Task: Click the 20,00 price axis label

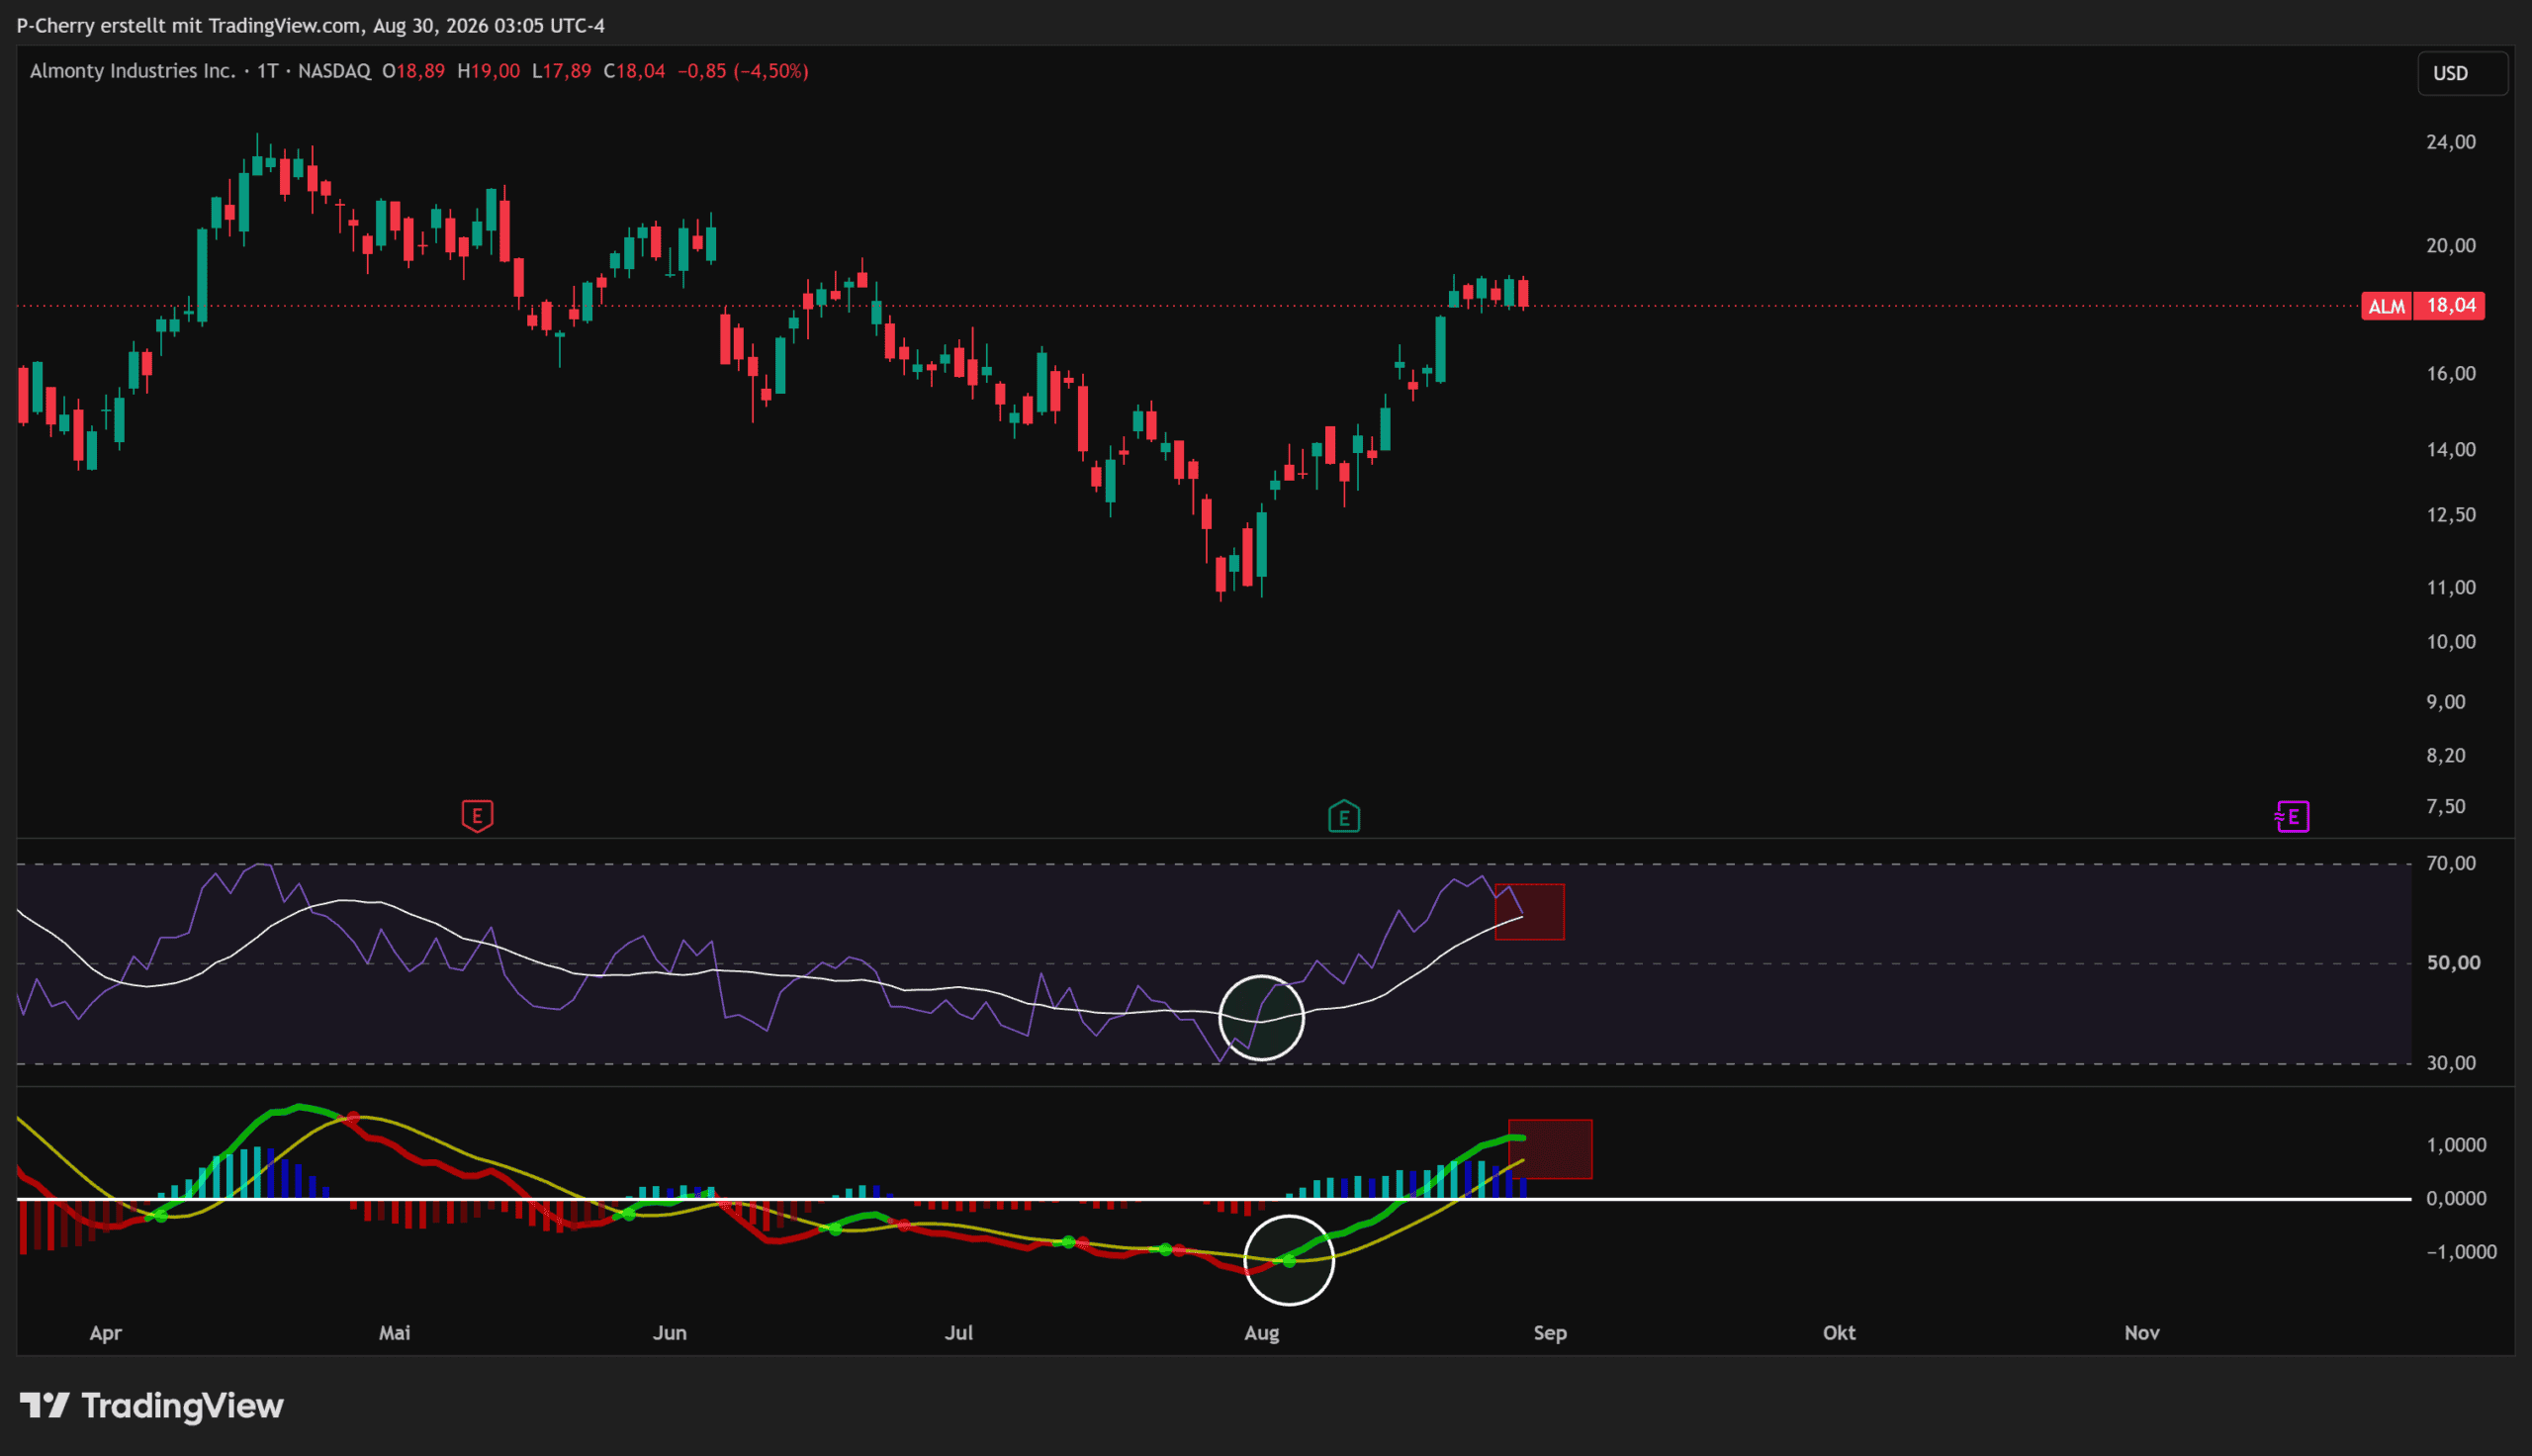Action: pos(2451,246)
